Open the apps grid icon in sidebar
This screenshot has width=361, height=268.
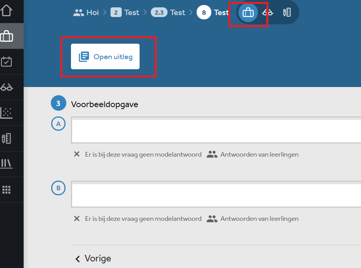click(7, 190)
